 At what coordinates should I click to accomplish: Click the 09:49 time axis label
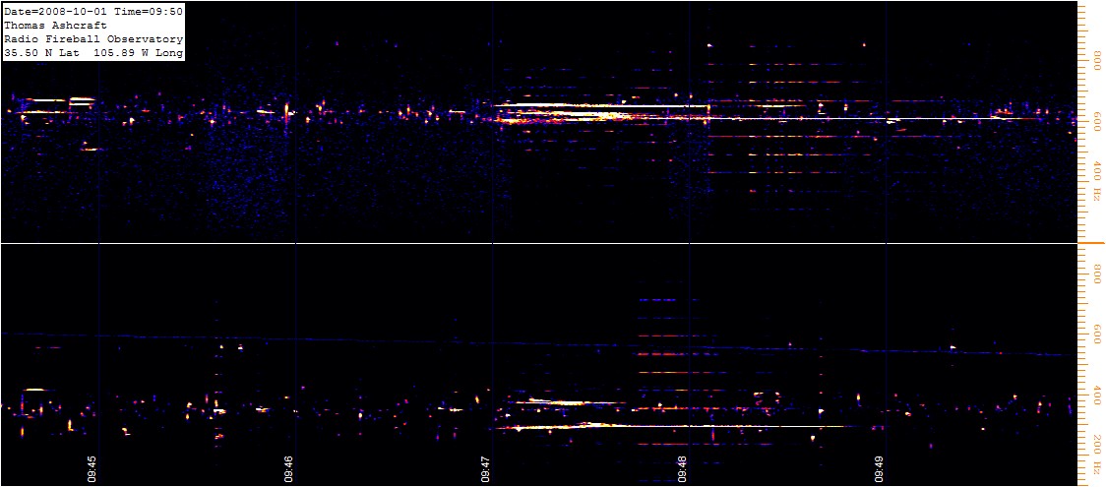(881, 467)
